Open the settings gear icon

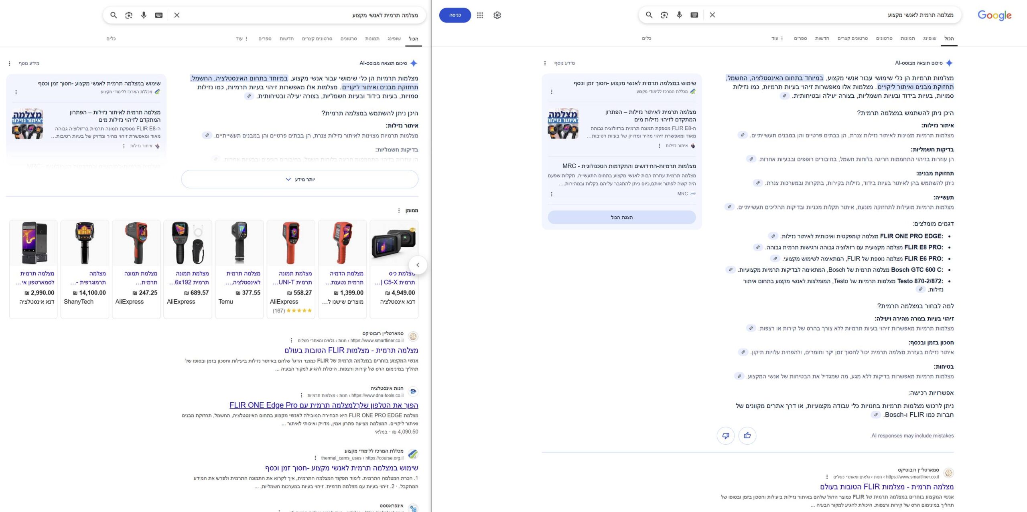[x=497, y=15]
